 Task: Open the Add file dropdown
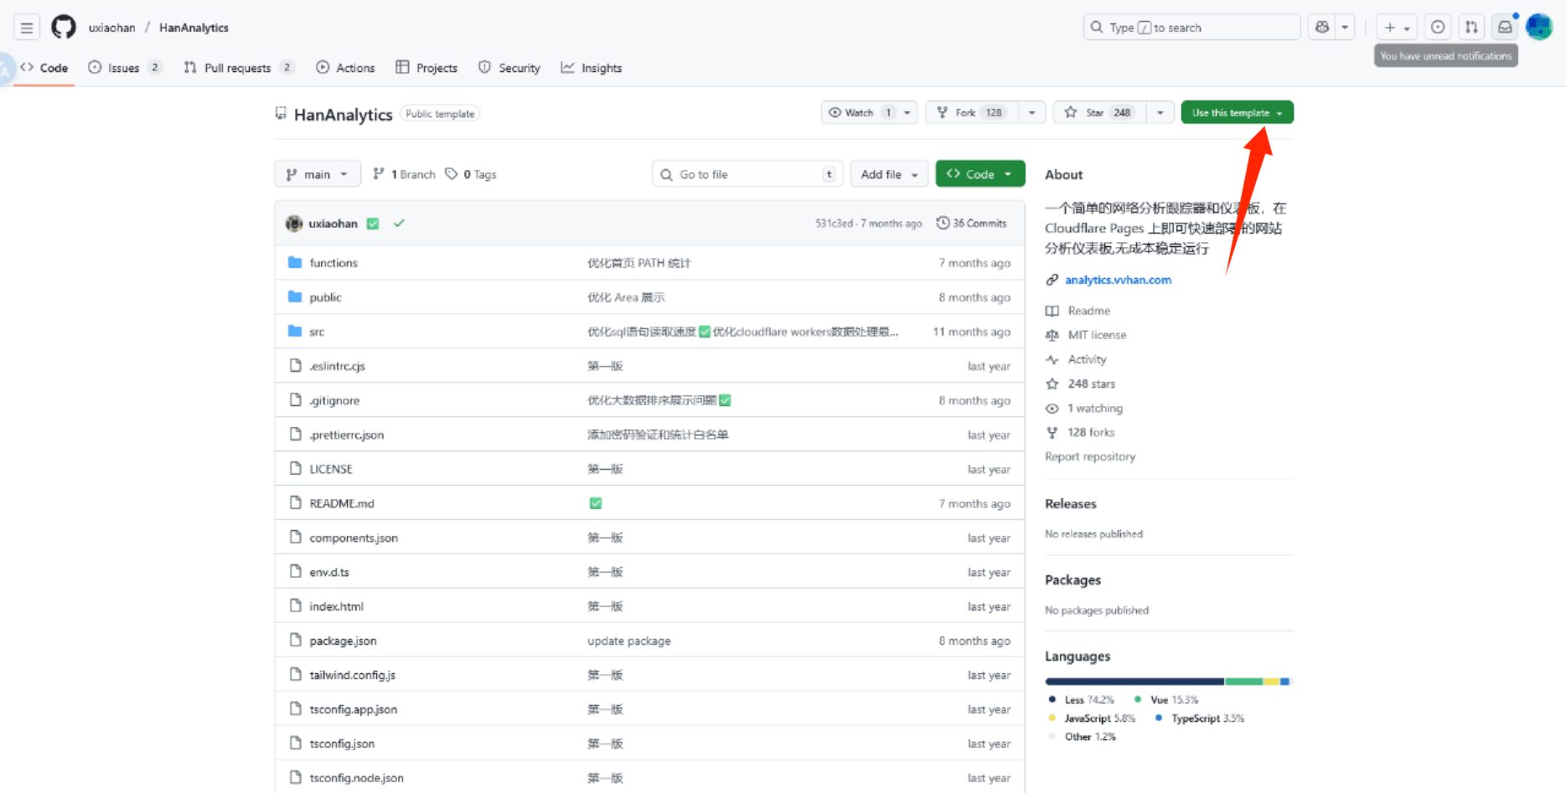pos(889,174)
